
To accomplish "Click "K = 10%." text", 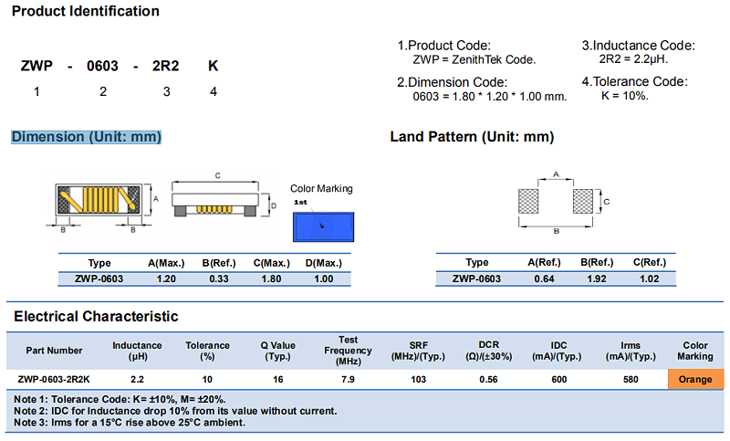I will point(625,96).
